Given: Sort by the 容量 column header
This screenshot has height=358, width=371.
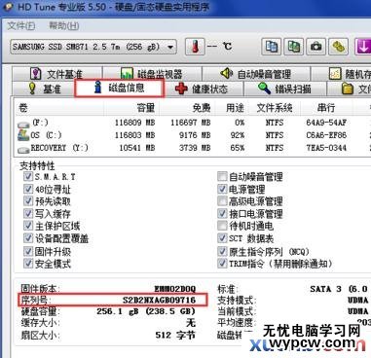Looking at the screenshot, I should tap(131, 107).
